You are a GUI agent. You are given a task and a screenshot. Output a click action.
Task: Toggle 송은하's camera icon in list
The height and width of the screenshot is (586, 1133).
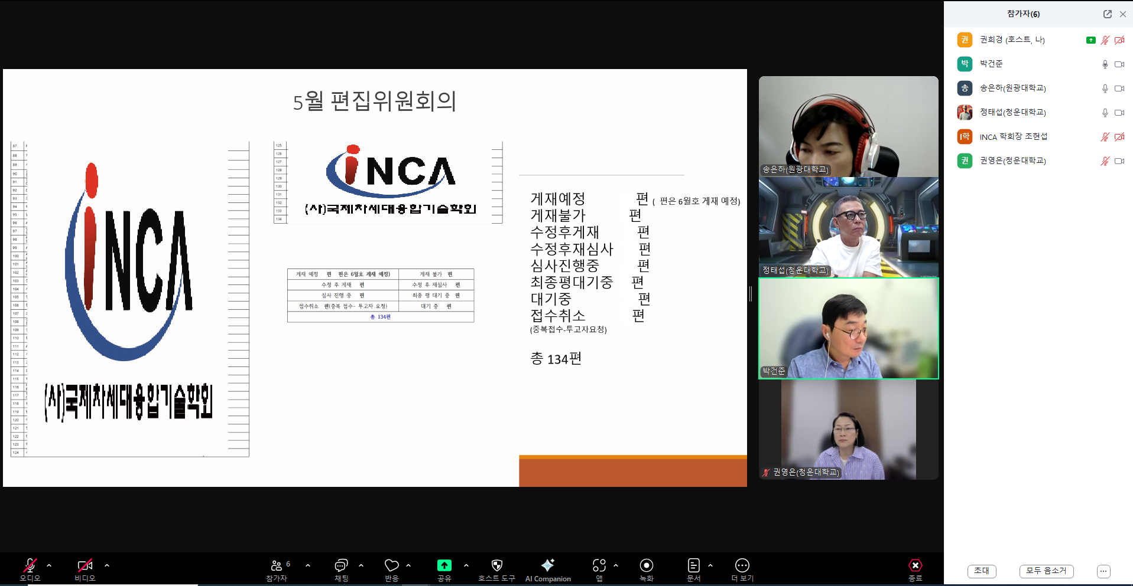1119,89
